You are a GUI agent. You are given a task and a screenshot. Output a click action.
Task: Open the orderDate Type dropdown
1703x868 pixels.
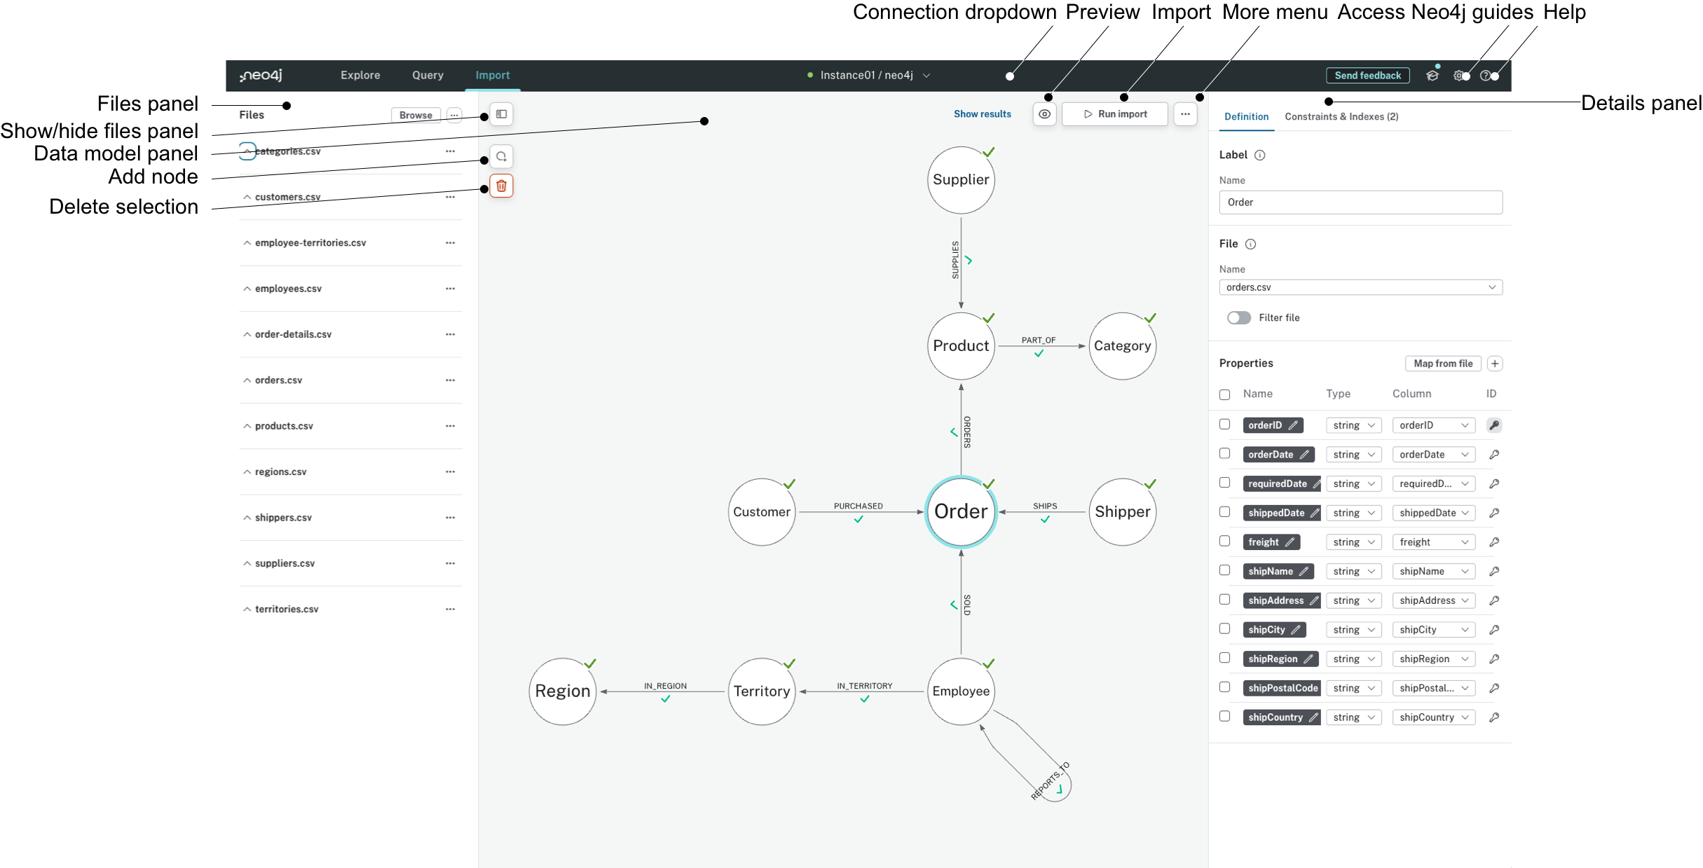click(x=1352, y=454)
